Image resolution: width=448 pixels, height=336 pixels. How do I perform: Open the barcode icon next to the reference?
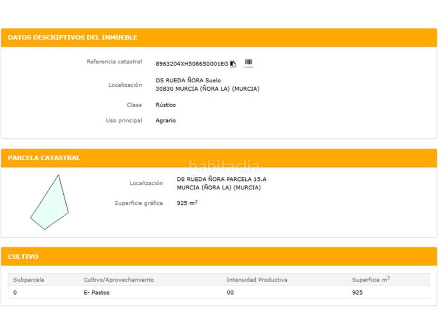point(249,62)
